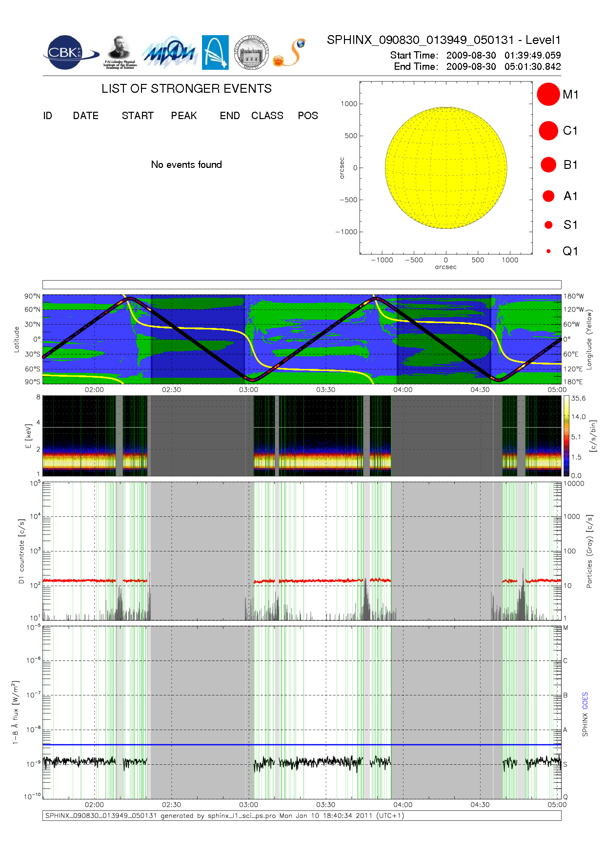Click the orange sun-to-earth S logo
This screenshot has height=856, width=605.
point(290,53)
